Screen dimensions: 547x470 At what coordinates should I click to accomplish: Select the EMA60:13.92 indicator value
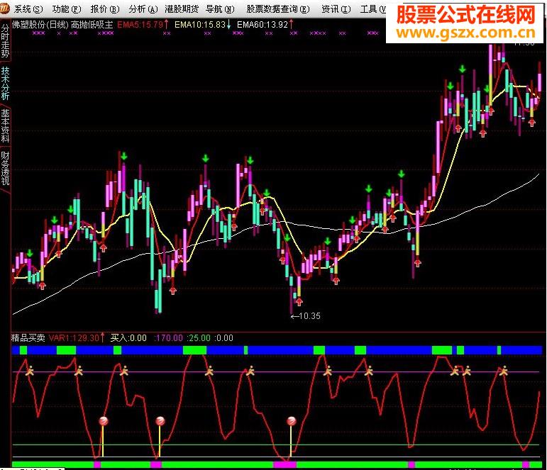[x=263, y=25]
